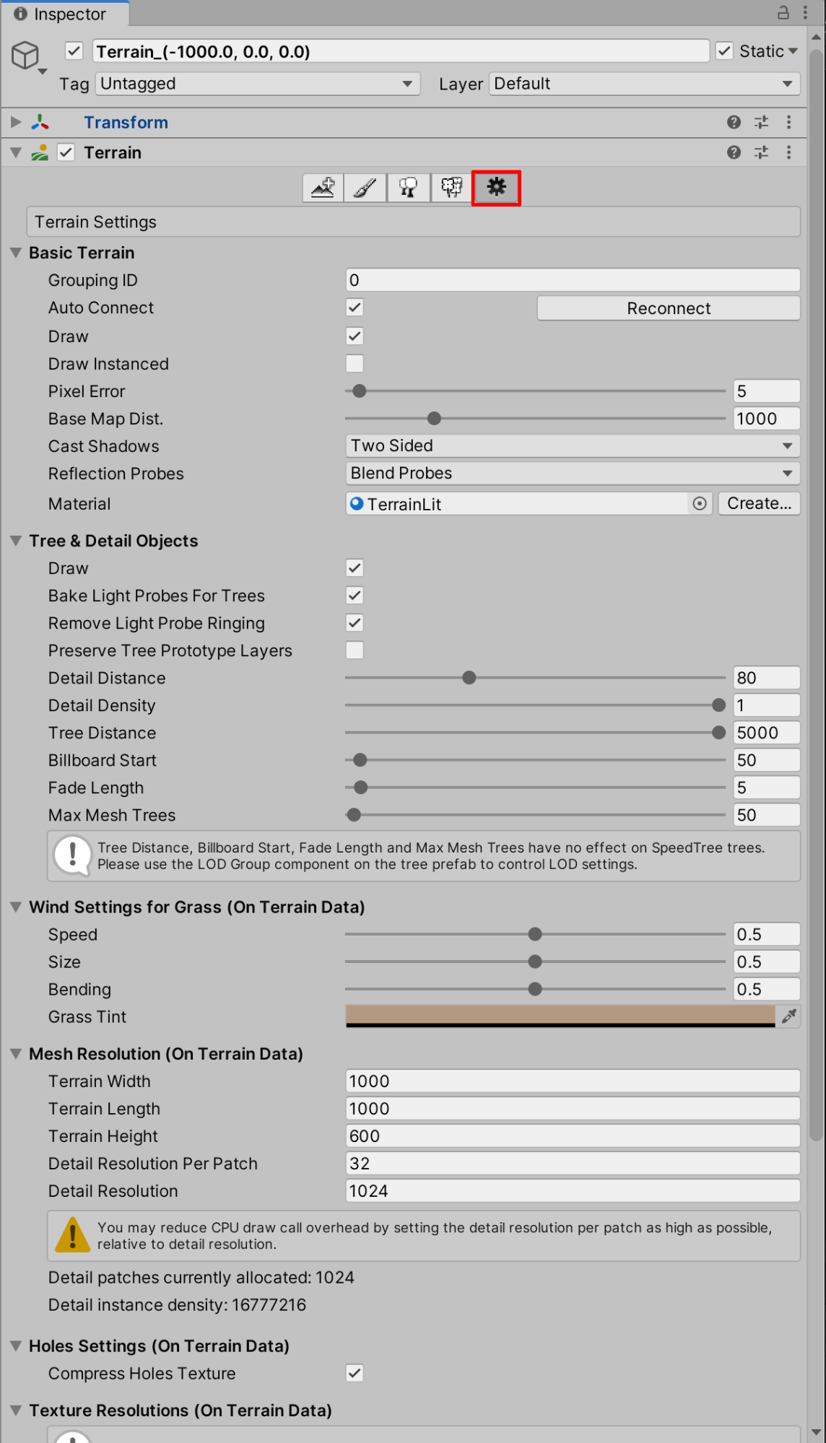826x1443 pixels.
Task: Enable the Draw Instanced checkbox
Action: (355, 364)
